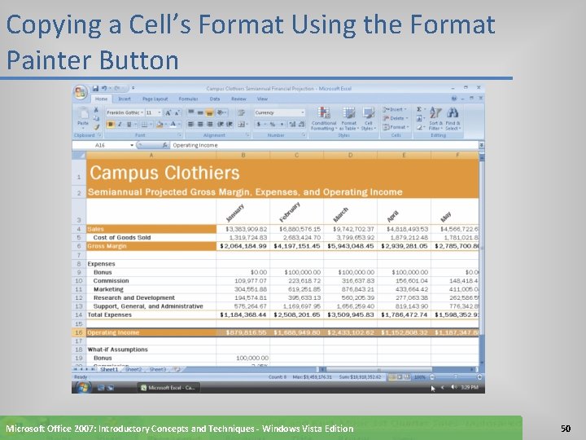
Task: Click the zoom slider in status bar
Action: (455, 377)
